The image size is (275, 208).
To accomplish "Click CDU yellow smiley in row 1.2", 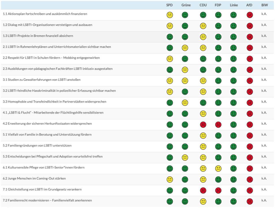I will tap(203, 26).
